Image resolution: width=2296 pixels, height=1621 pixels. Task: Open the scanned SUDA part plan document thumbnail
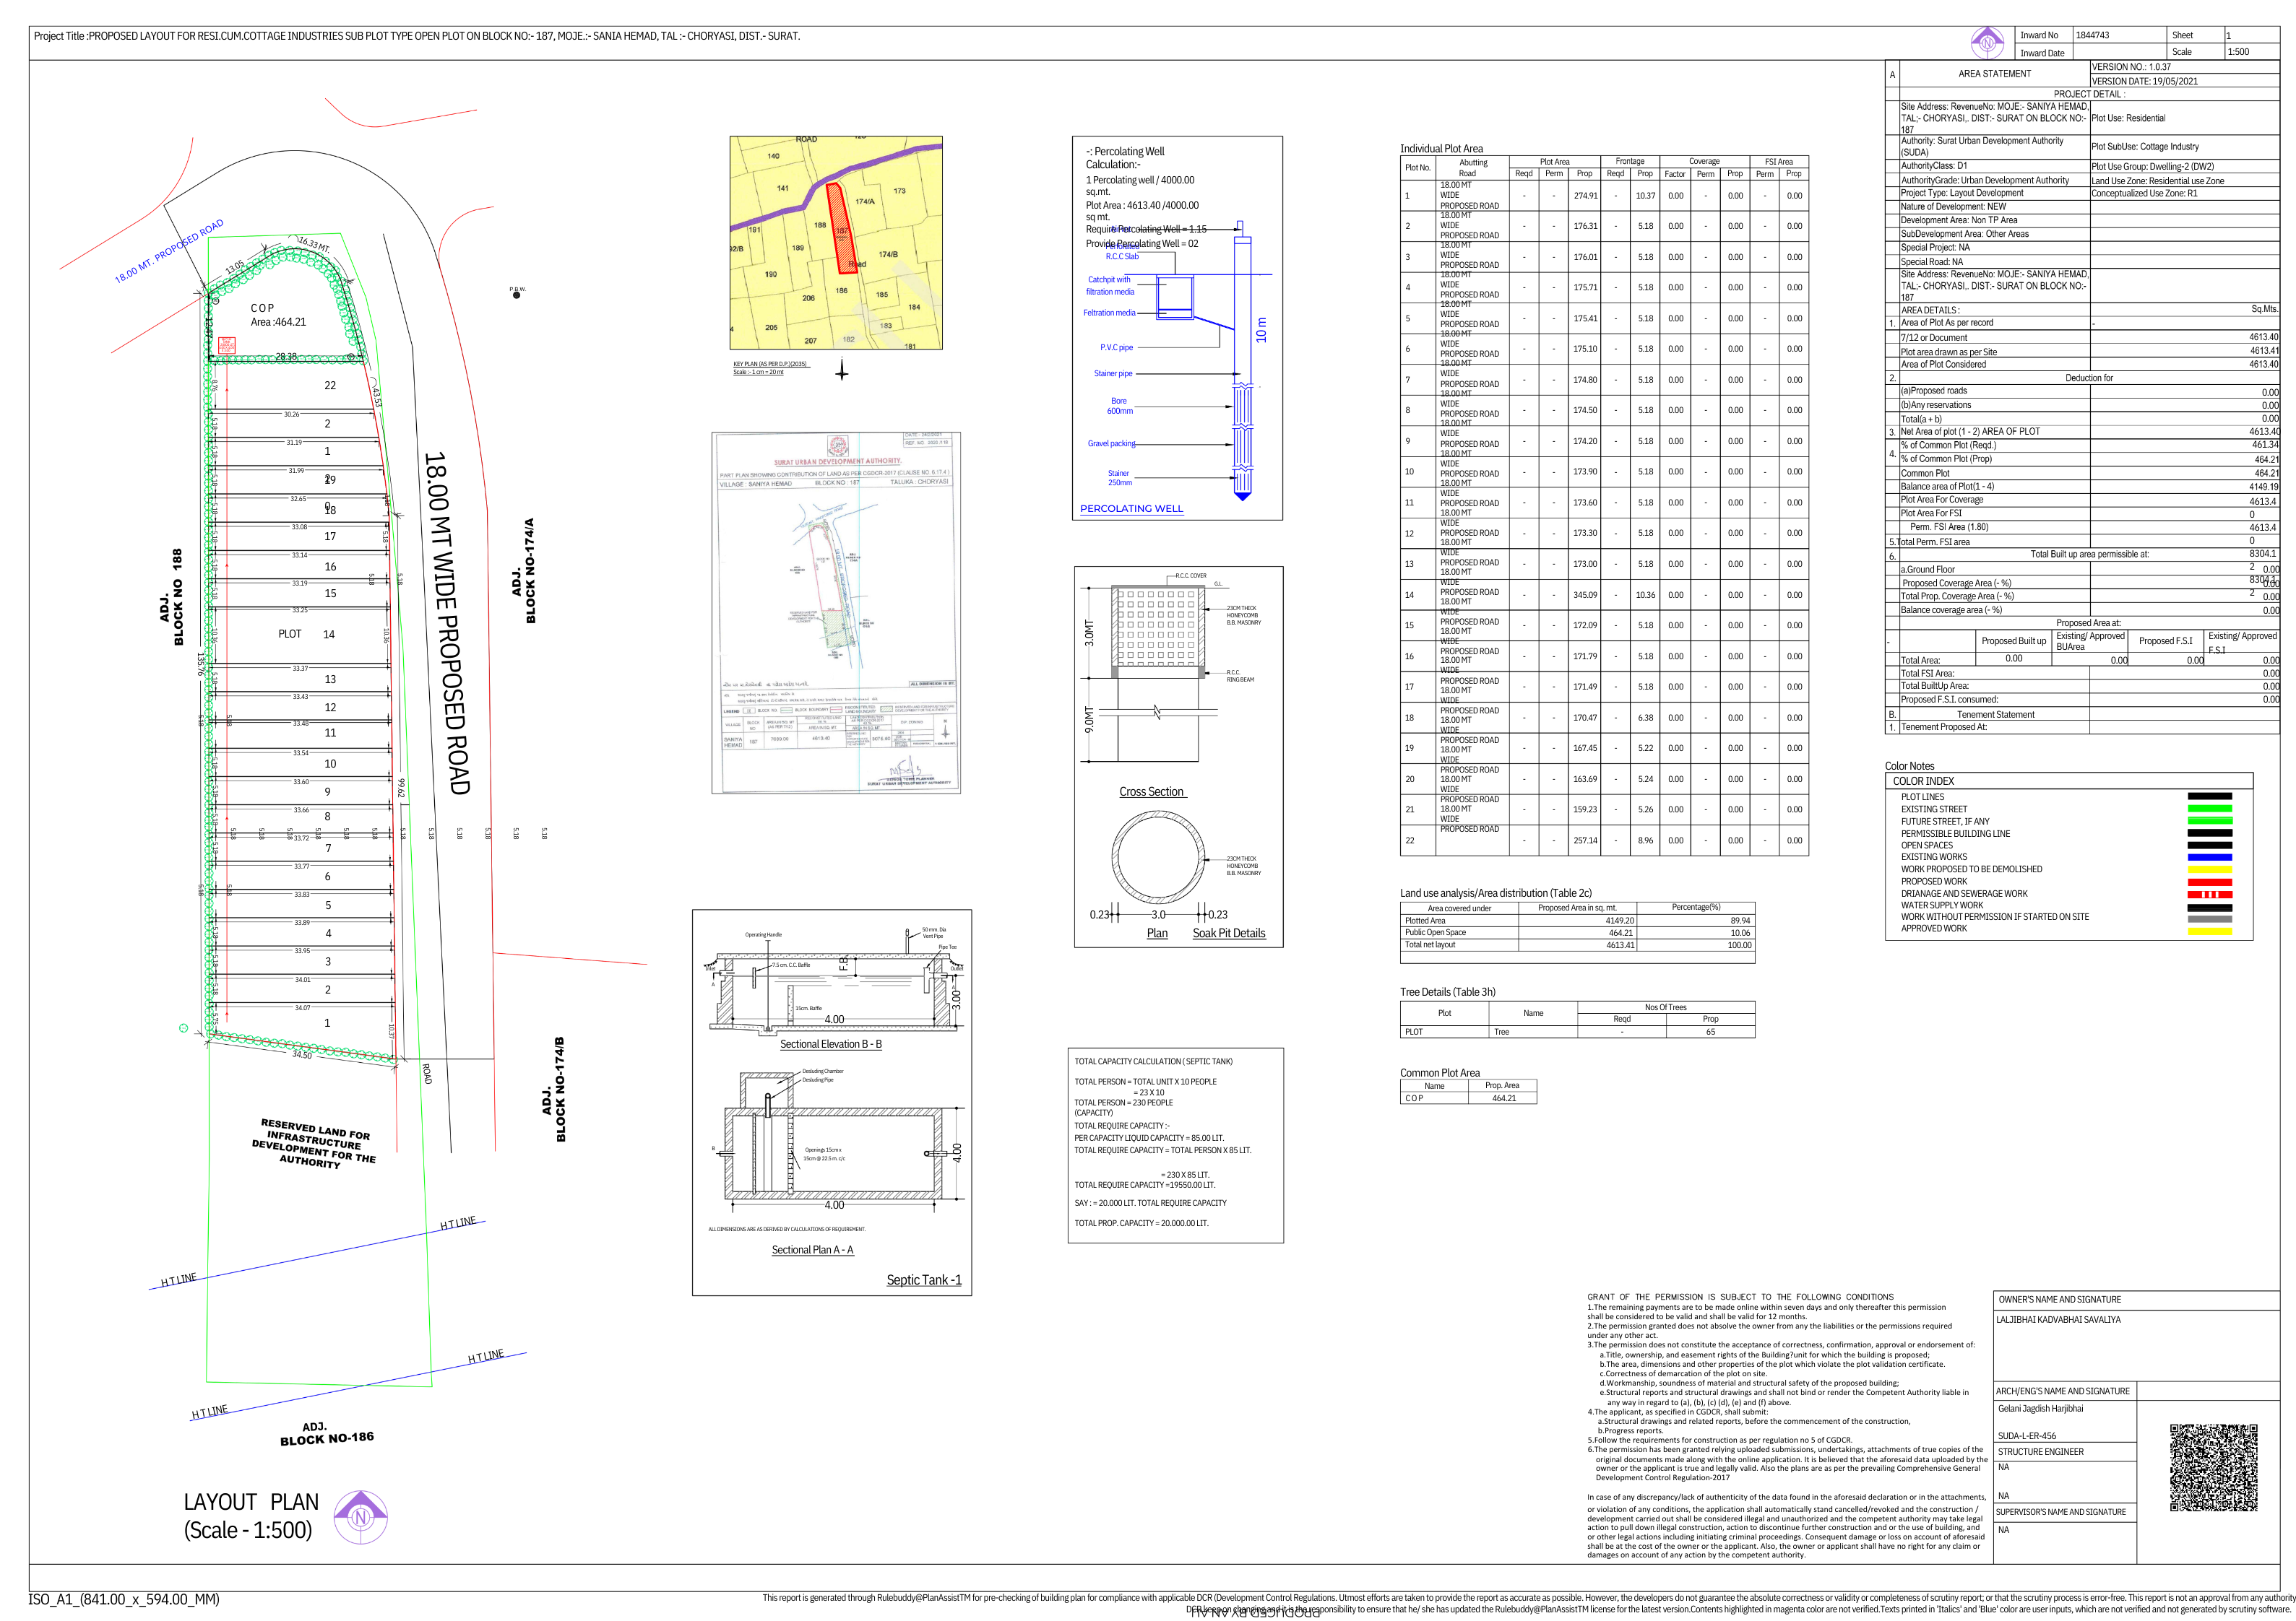pos(836,612)
